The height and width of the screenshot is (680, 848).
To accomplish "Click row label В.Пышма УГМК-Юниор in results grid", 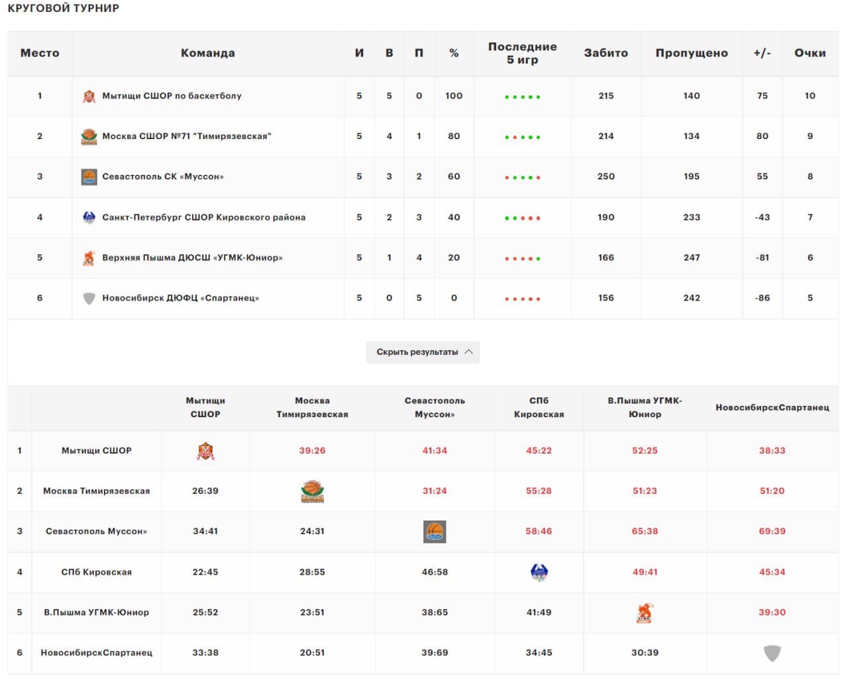I will (97, 613).
